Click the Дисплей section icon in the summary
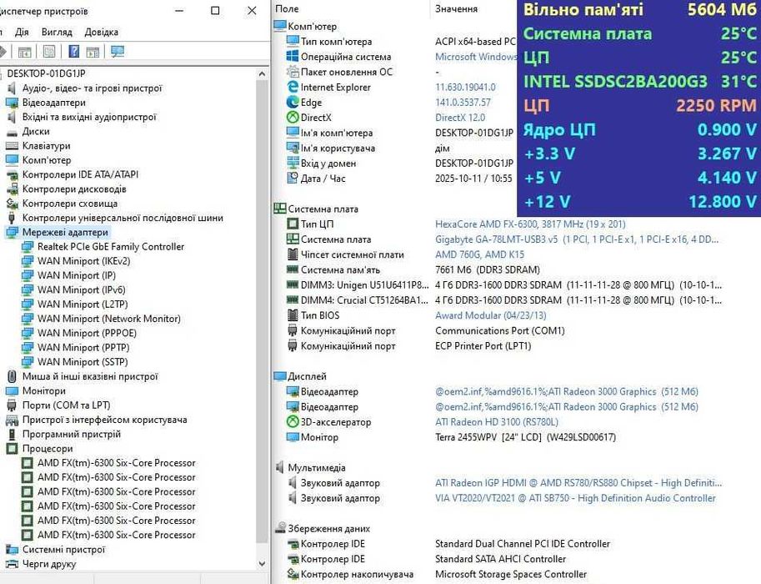The width and height of the screenshot is (761, 584). click(x=280, y=376)
